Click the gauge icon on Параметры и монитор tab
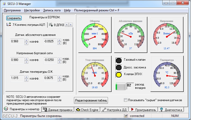The height and width of the screenshot is (120, 211). click(x=6, y=109)
